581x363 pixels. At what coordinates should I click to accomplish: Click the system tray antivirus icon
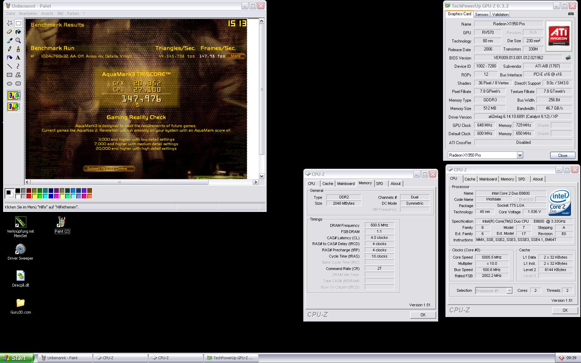[x=561, y=358]
